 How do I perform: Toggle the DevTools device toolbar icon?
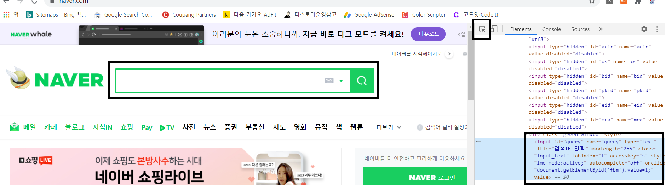click(494, 29)
